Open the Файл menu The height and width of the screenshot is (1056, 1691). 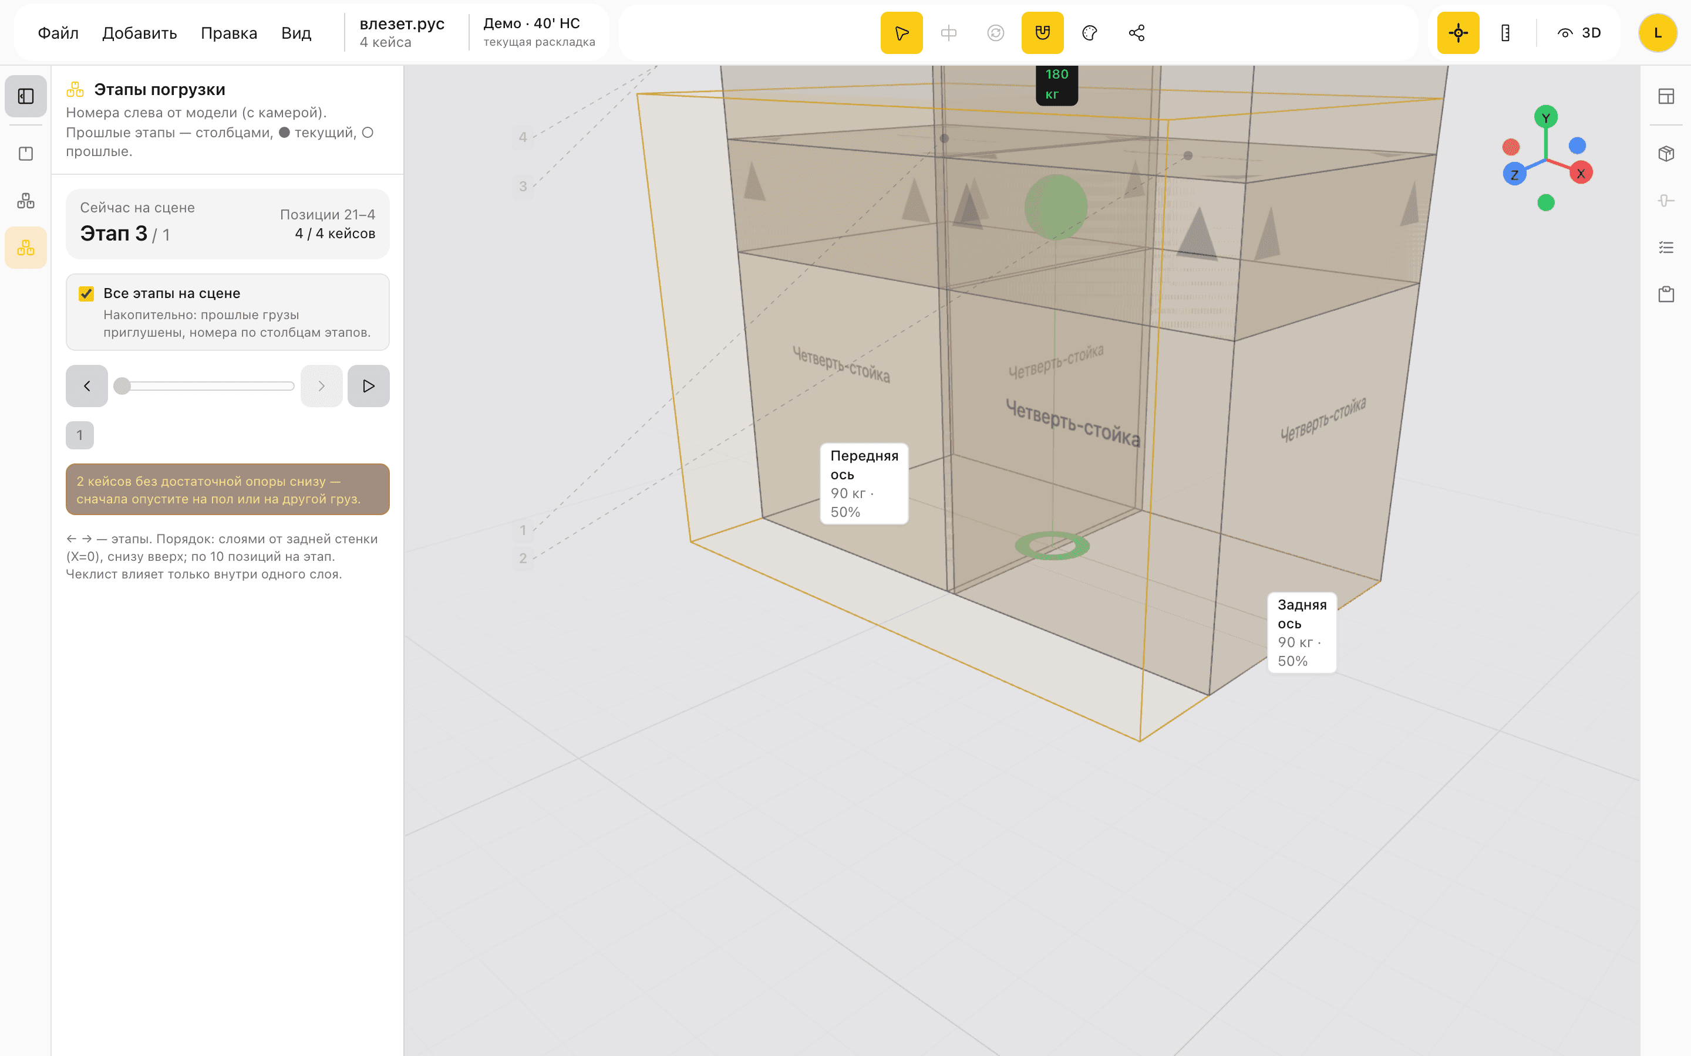pyautogui.click(x=58, y=33)
